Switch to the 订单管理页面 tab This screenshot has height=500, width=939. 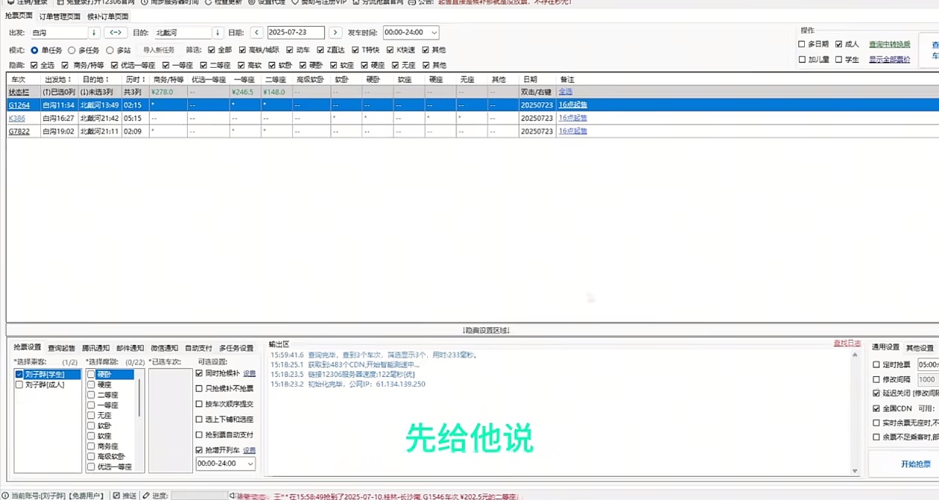[x=60, y=16]
